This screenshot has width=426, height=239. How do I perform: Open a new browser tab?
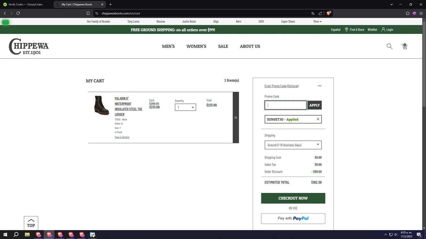click(110, 5)
